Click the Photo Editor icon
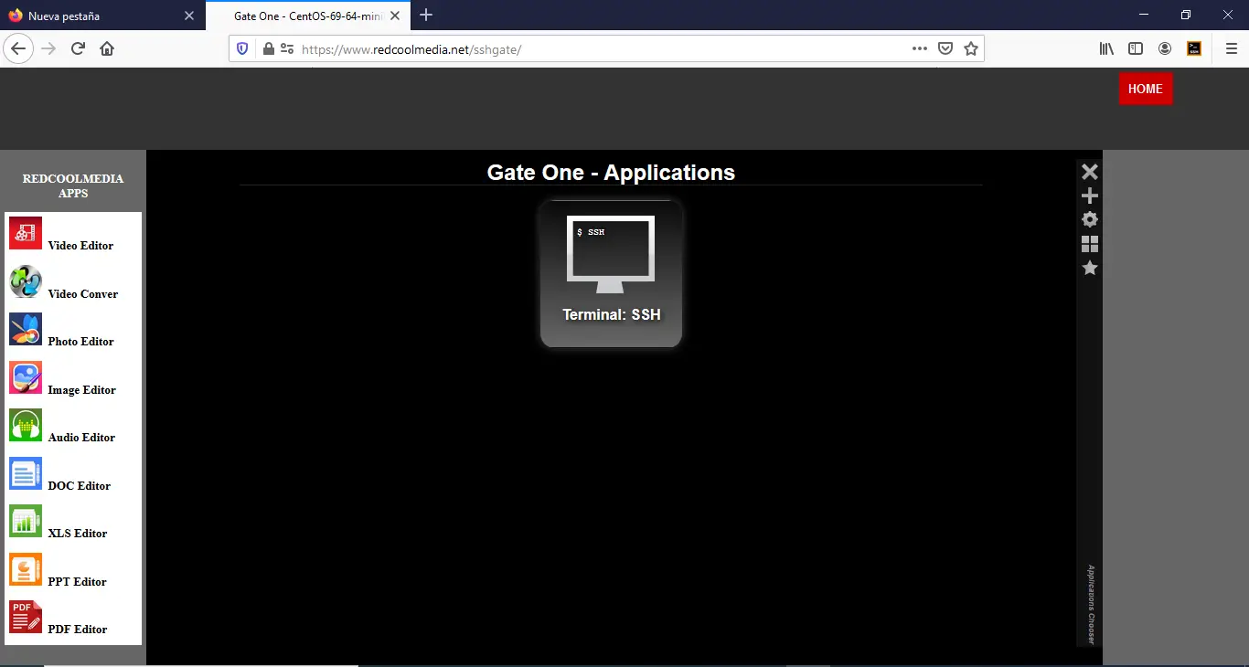 click(26, 329)
